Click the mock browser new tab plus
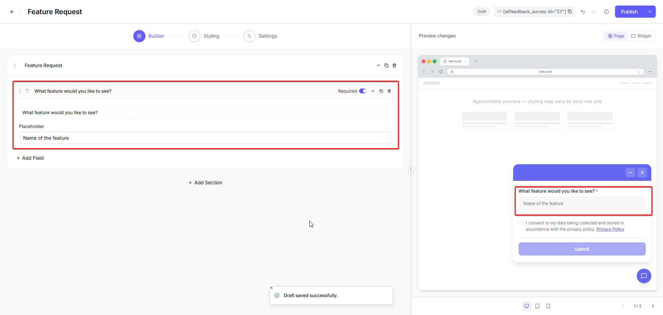 coord(475,61)
